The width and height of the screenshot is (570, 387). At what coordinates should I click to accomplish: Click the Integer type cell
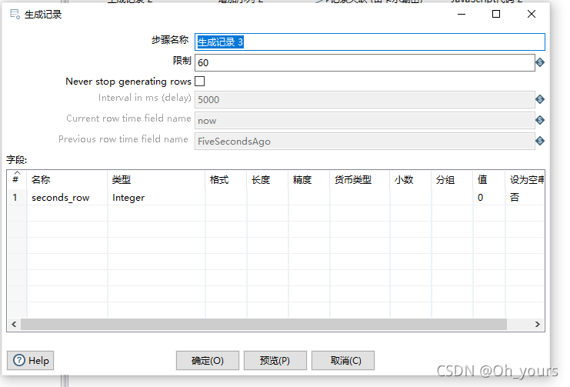click(x=156, y=198)
